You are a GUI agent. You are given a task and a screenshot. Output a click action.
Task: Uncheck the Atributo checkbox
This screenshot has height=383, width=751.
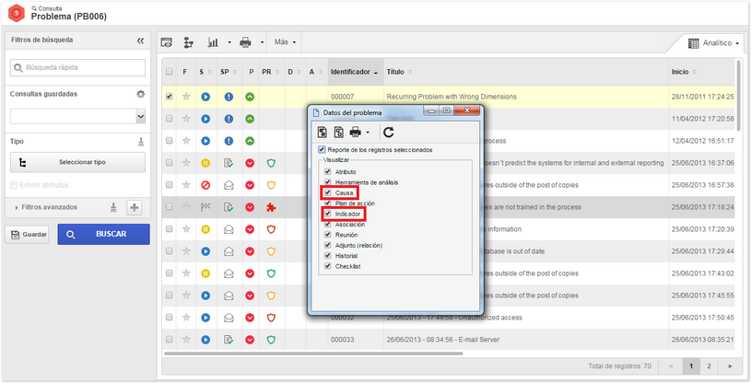pos(328,171)
